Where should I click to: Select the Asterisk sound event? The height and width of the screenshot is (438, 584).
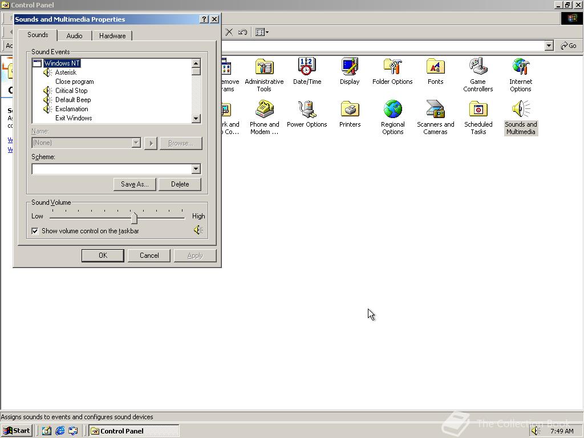click(66, 72)
